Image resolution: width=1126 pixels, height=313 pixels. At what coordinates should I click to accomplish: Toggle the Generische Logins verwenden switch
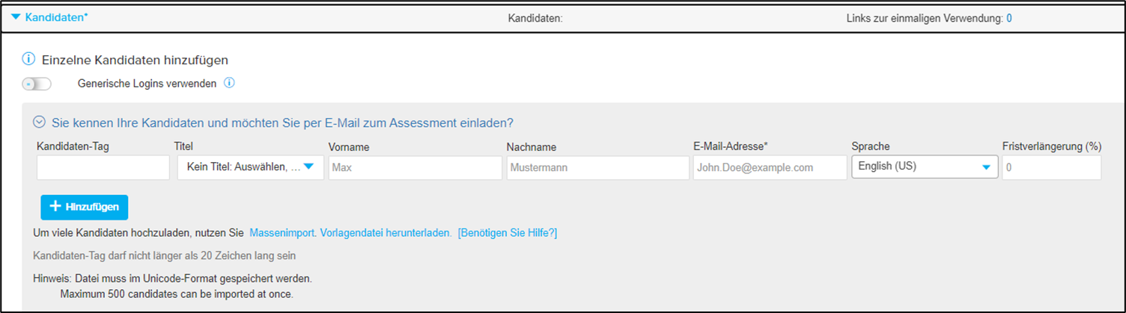point(37,84)
